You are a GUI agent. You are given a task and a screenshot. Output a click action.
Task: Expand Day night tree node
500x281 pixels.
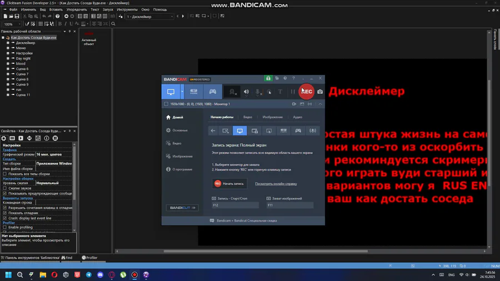[8, 59]
